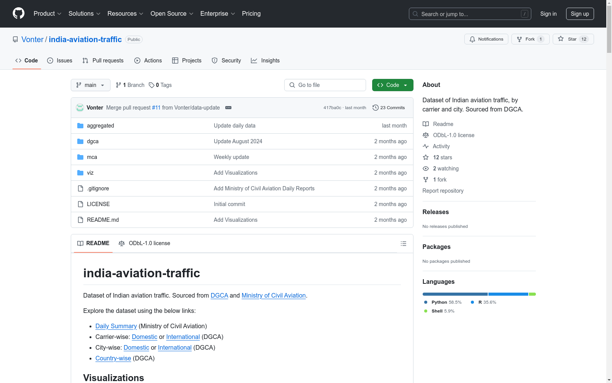Screen dimensions: 612x383
Task: Click the Search or jump to field
Action: click(x=470, y=14)
